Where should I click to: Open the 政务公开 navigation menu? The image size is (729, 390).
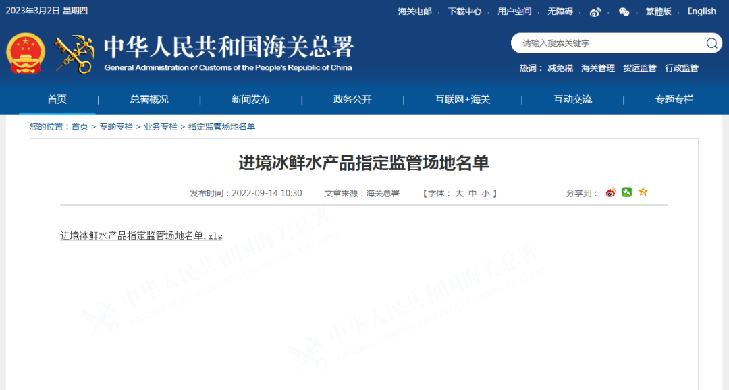[x=351, y=99]
